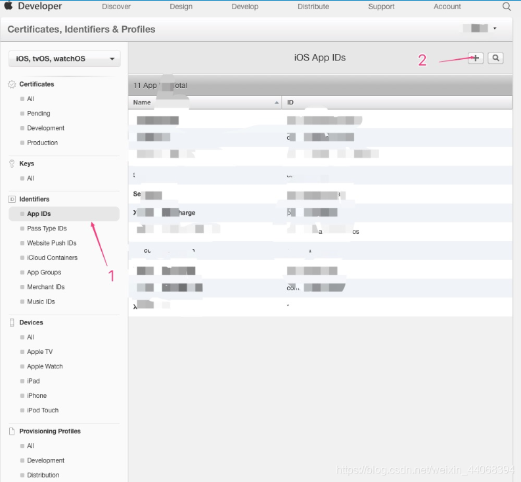The width and height of the screenshot is (521, 482).
Task: Show Pending certificates
Action: tap(39, 114)
